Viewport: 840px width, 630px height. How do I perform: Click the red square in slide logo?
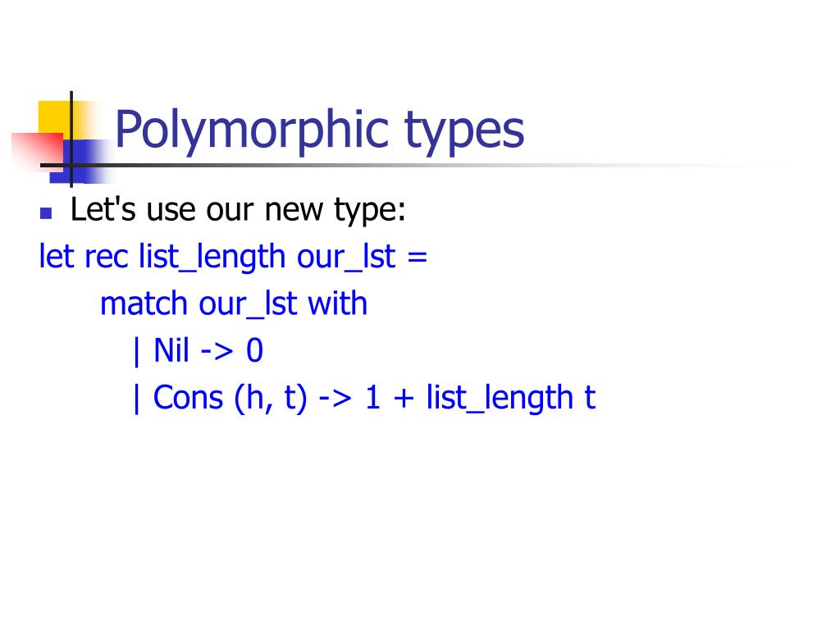point(36,151)
